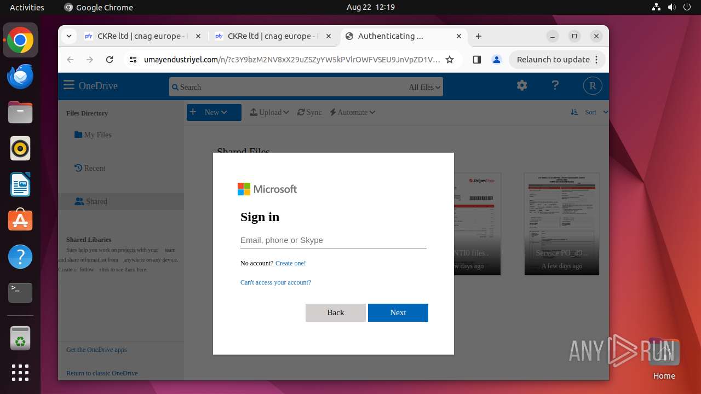Open Files manager from the dock
This screenshot has width=701, height=394.
20,112
